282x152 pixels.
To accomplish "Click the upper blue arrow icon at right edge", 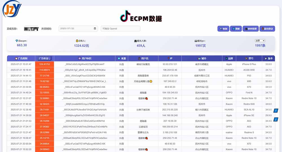I will [276, 110].
